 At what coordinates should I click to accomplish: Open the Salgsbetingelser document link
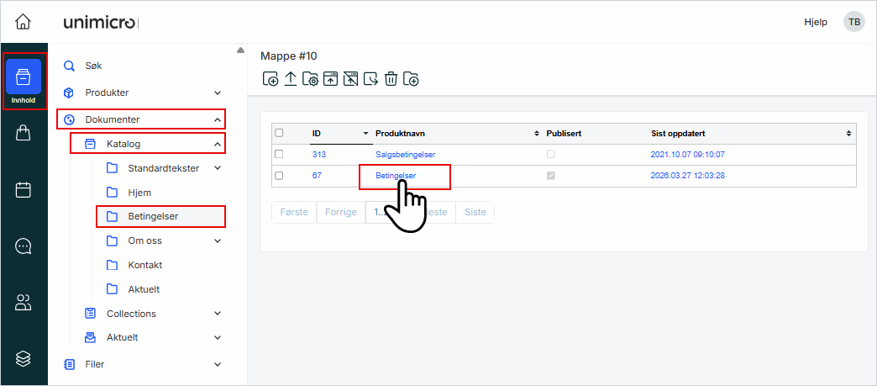click(405, 155)
